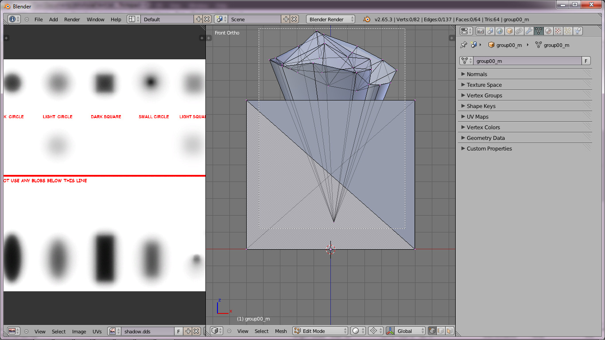Unlink the shadow.dds image with X button

click(196, 332)
